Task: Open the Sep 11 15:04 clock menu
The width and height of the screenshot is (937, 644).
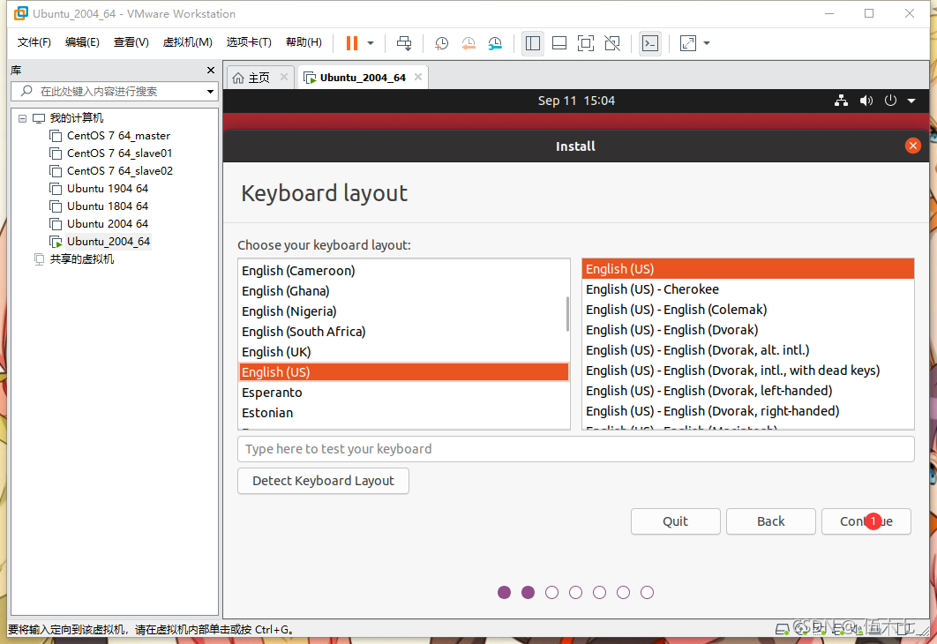Action: tap(576, 101)
